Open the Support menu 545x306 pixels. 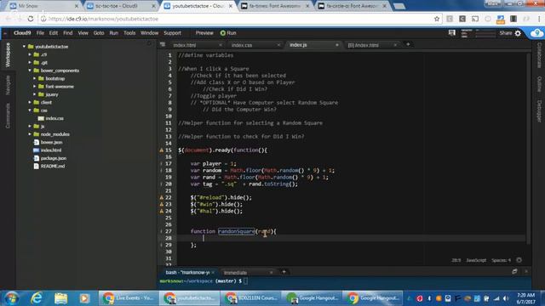click(172, 33)
